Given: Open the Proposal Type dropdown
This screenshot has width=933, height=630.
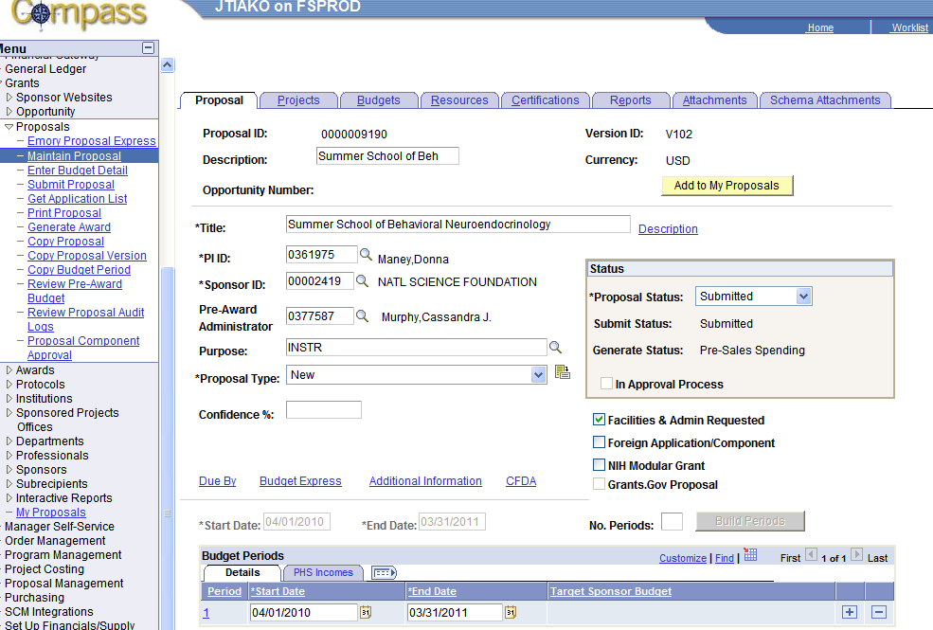Looking at the screenshot, I should [416, 375].
